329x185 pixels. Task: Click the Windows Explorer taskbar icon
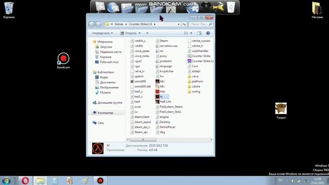pyautogui.click(x=40, y=180)
